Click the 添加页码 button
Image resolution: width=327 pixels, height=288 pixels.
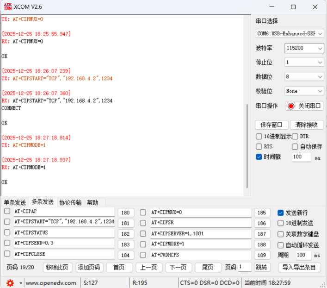(89, 267)
